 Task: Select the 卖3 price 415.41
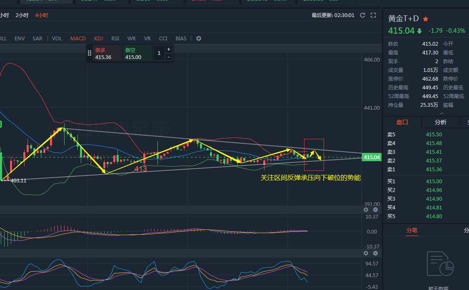434,152
